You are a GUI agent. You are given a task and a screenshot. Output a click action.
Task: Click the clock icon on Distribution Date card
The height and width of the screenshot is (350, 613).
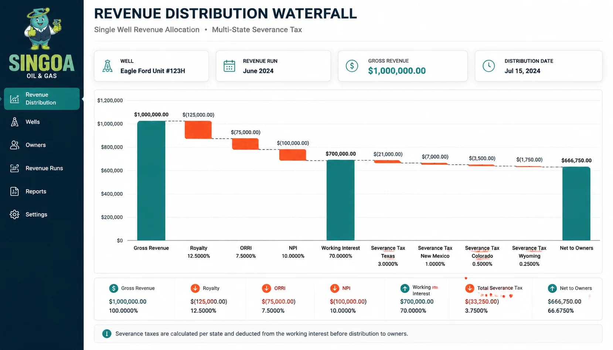[488, 66]
